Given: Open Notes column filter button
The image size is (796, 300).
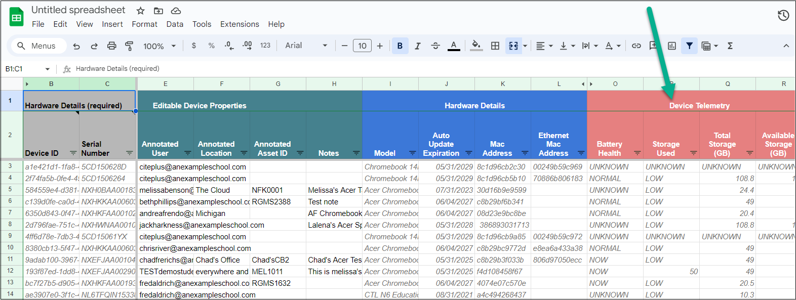Looking at the screenshot, I should click(356, 153).
